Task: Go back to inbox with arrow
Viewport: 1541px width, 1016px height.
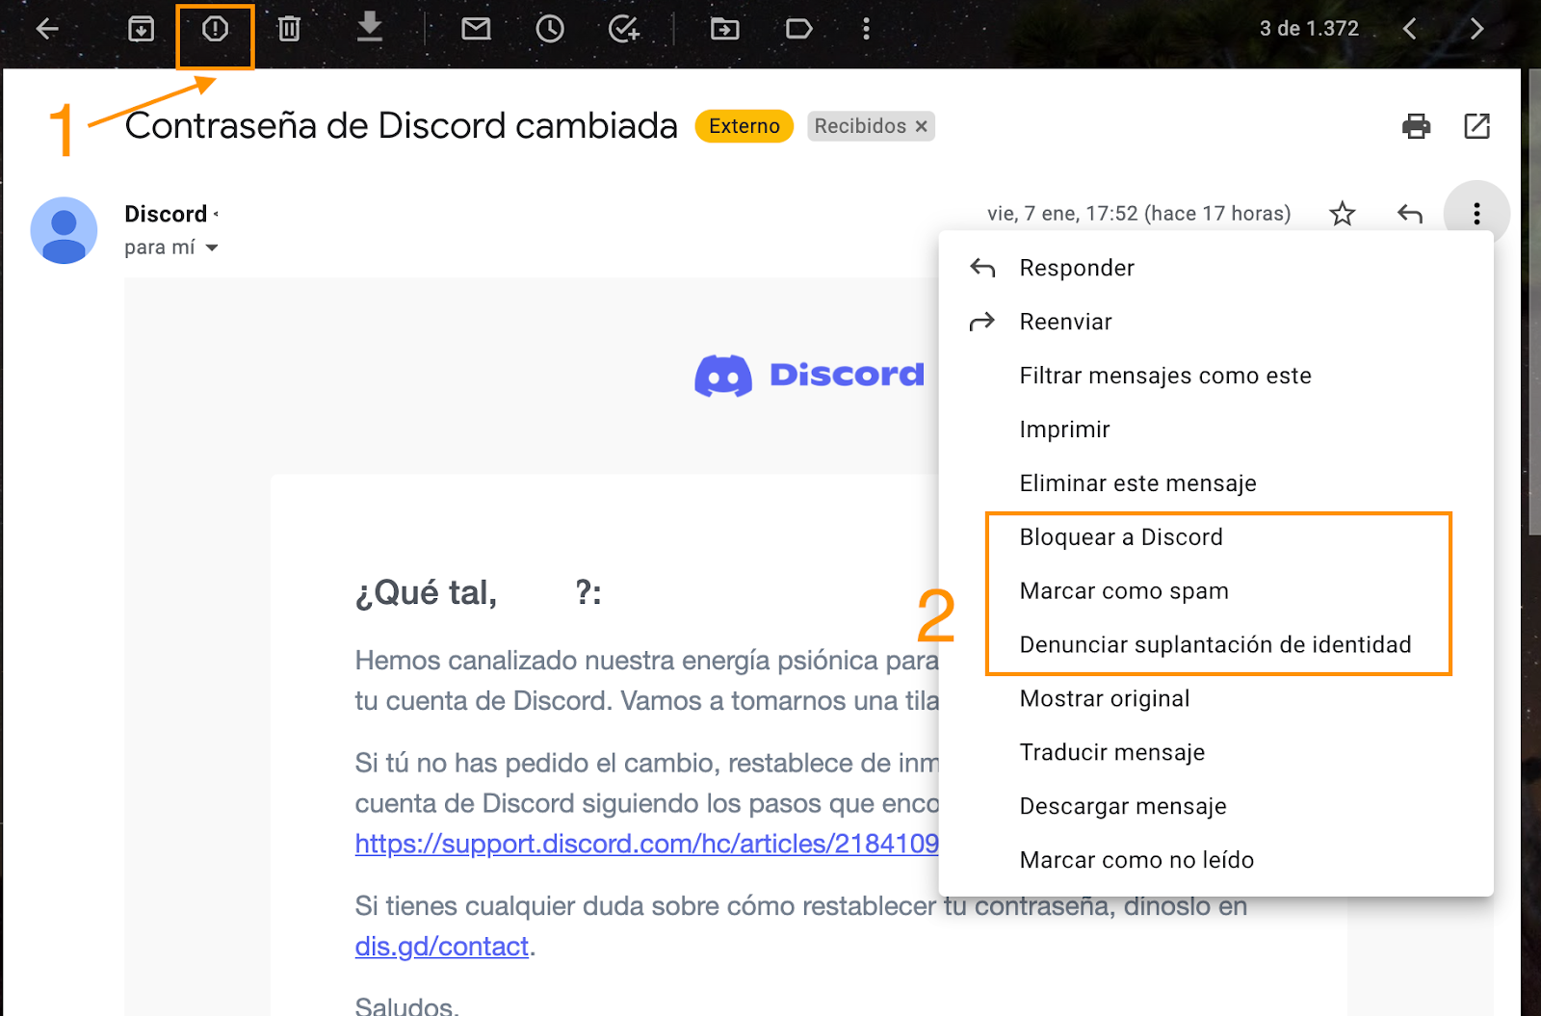Action: tap(47, 29)
